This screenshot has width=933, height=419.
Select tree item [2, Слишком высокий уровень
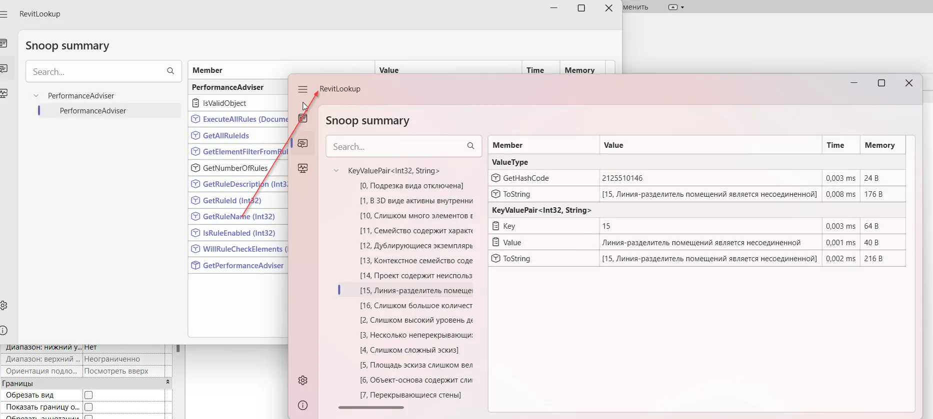click(416, 320)
